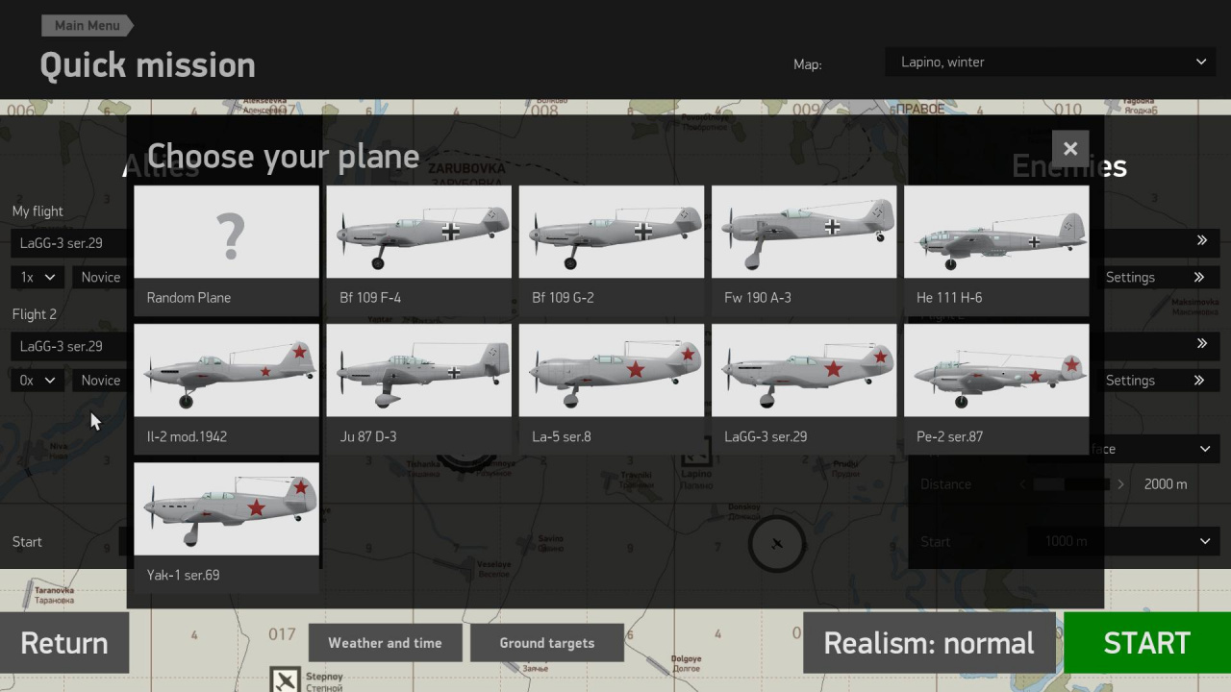Screen dimensions: 1231x692
Task: Click My flight LaGG-3 ser.29 plane field
Action: point(69,242)
